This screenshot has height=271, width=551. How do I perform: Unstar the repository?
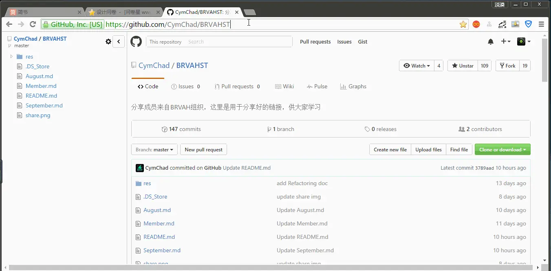pos(462,66)
